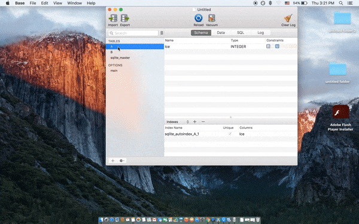The height and width of the screenshot is (224, 359).
Task: Click the Clear Log broom icon
Action: [288, 18]
